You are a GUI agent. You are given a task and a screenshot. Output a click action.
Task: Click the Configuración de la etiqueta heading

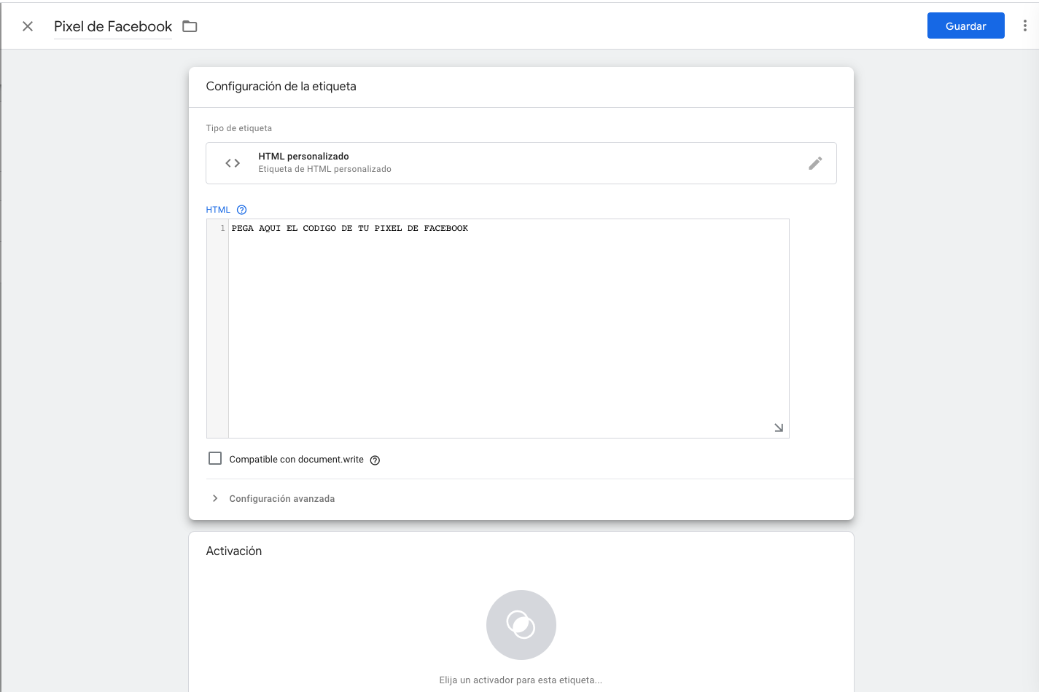point(281,87)
